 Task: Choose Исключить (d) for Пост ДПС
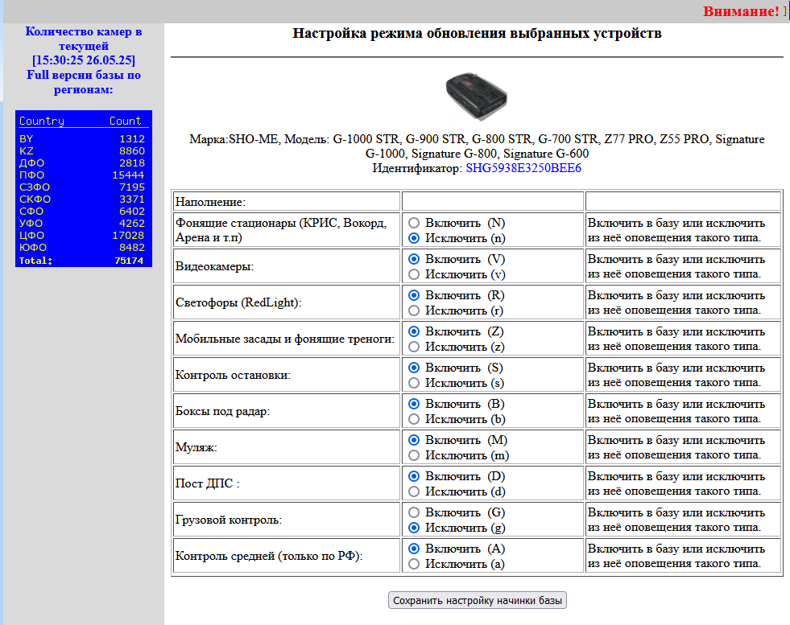pyautogui.click(x=414, y=491)
